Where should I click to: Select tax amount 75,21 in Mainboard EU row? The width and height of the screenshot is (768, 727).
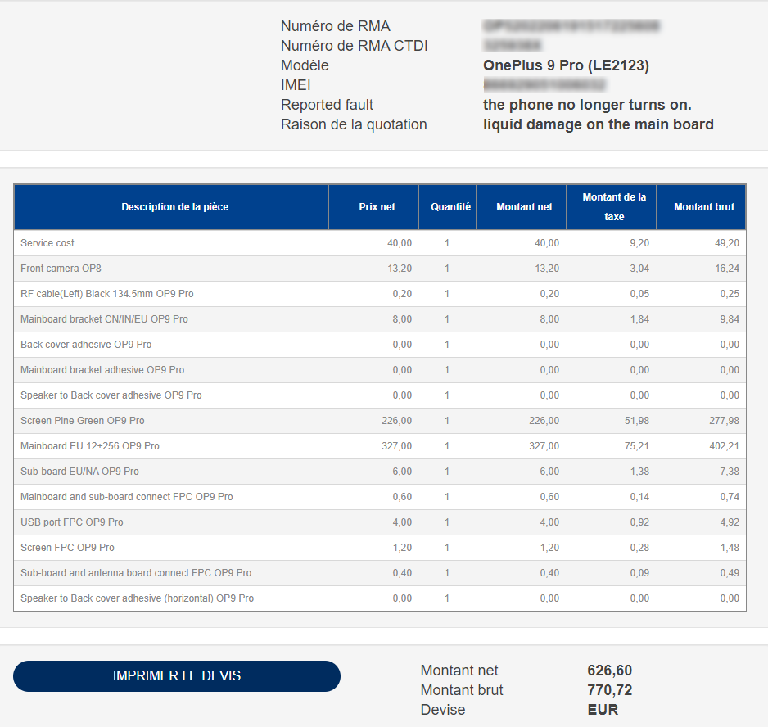point(637,446)
